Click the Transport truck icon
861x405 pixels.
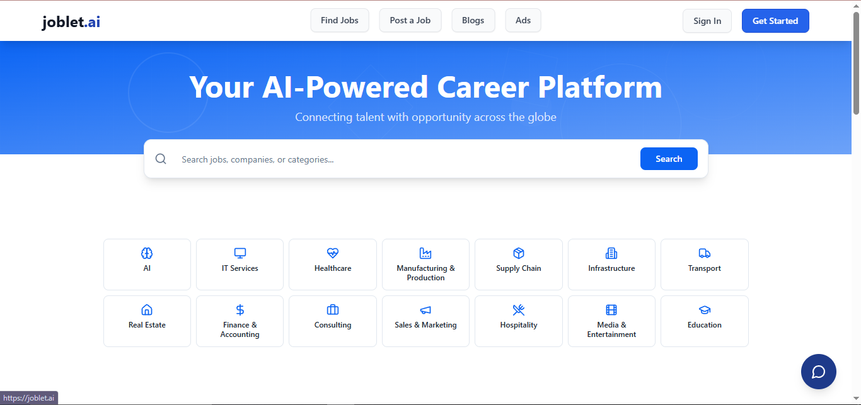point(705,253)
